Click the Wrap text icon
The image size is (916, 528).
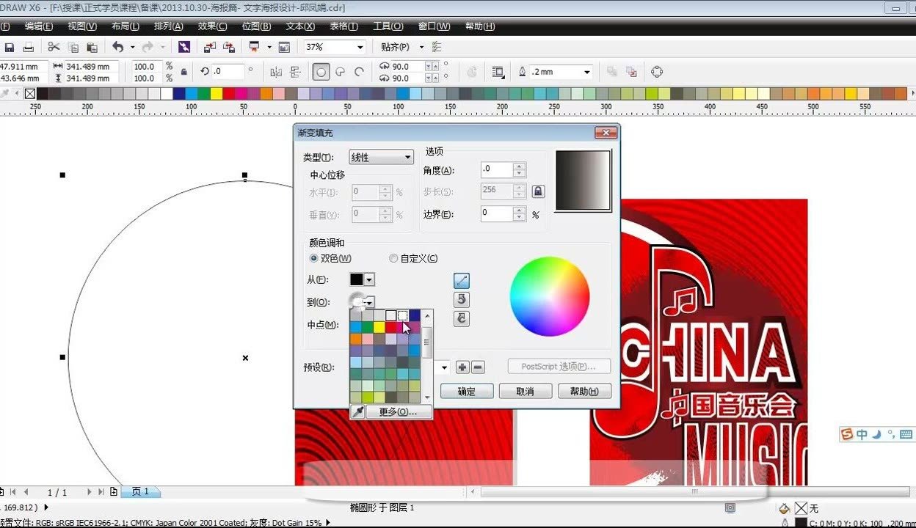point(498,72)
